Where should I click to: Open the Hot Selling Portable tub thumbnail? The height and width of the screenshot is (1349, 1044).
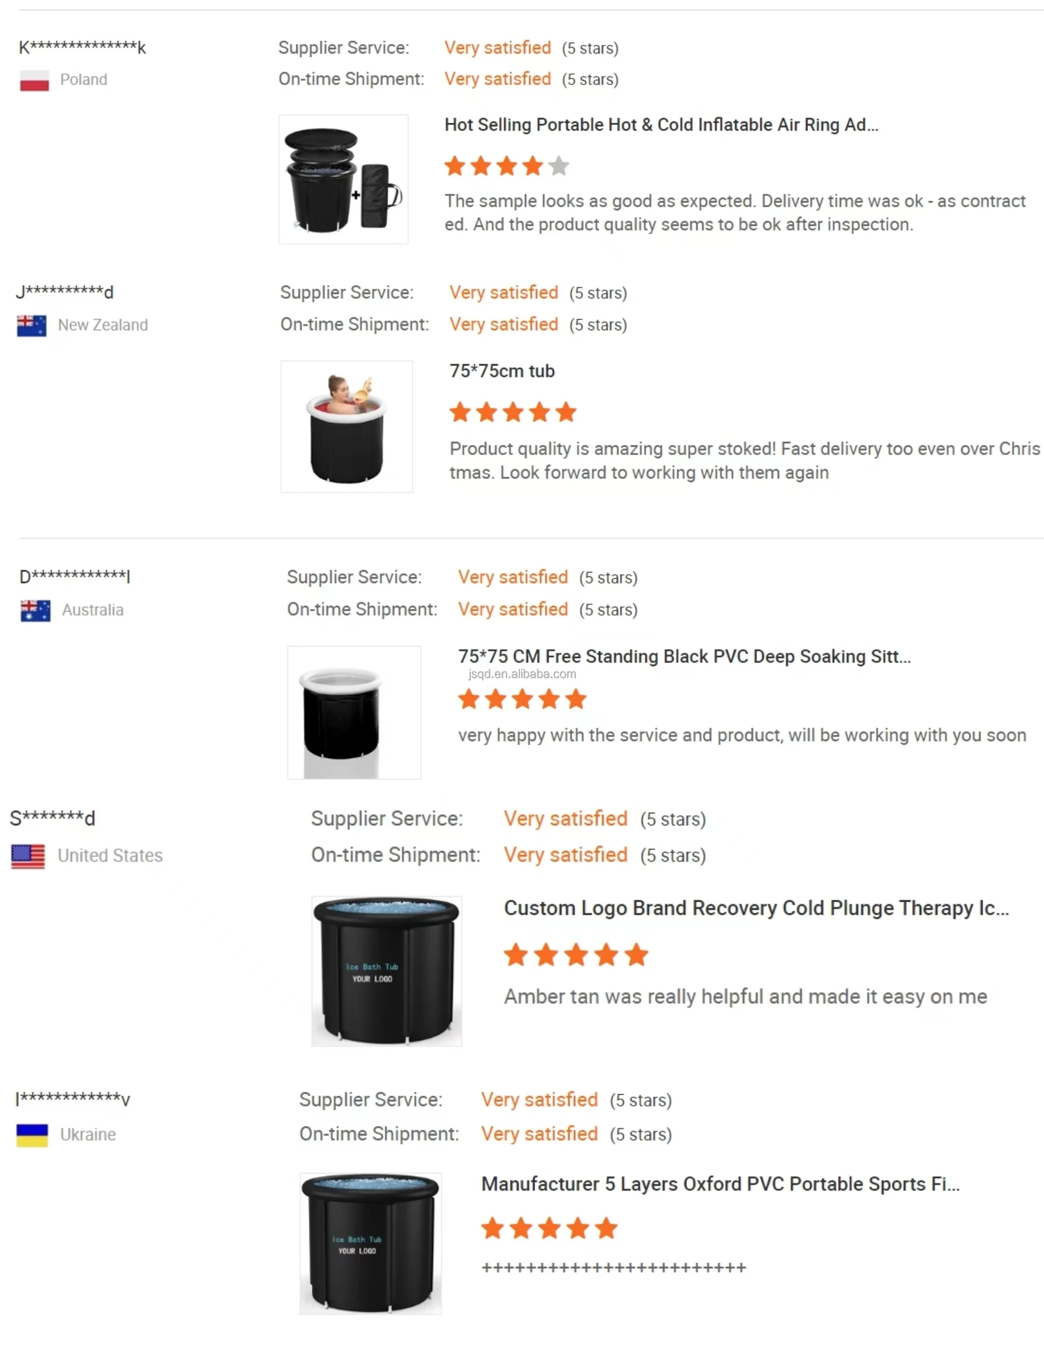tap(343, 179)
